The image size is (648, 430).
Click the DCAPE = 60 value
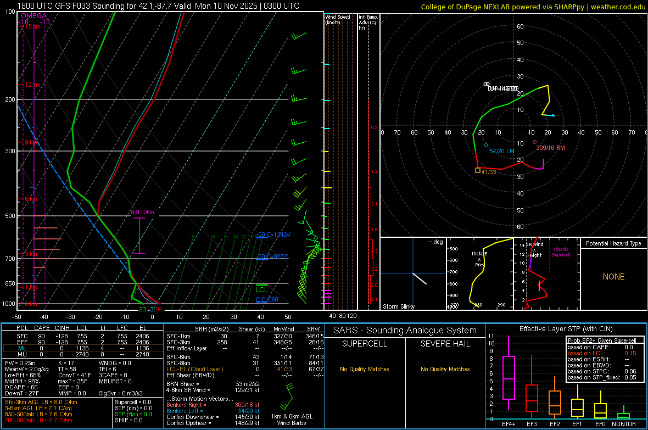pos(21,387)
